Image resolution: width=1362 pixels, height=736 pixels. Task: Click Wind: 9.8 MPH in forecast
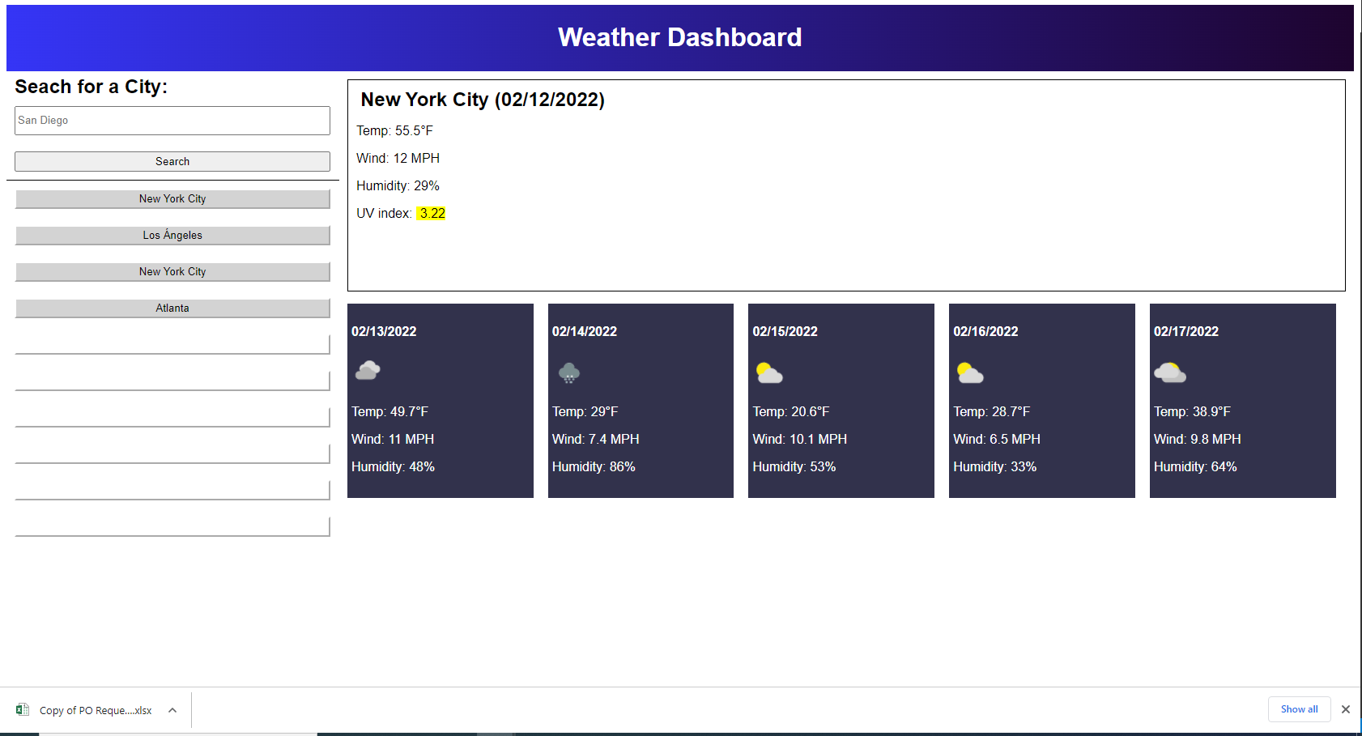pyautogui.click(x=1198, y=439)
